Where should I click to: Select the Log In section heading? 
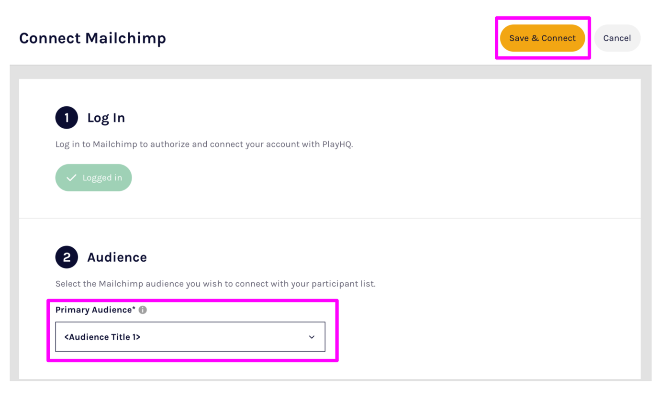106,118
